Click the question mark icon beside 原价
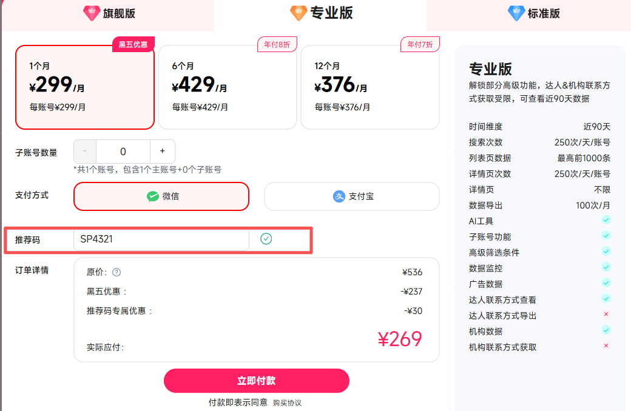The height and width of the screenshot is (411, 631). coord(115,272)
